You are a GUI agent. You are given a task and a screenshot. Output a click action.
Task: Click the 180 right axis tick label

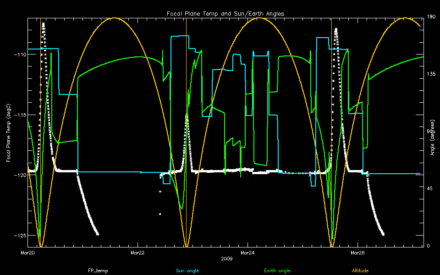coord(430,17)
